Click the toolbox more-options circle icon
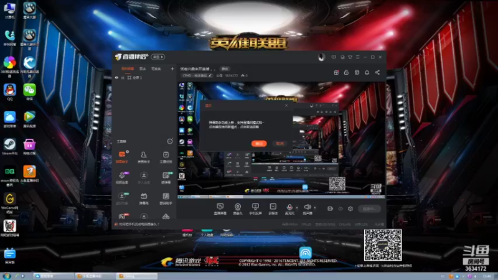Viewport: 498px width, 280px height. (170, 141)
